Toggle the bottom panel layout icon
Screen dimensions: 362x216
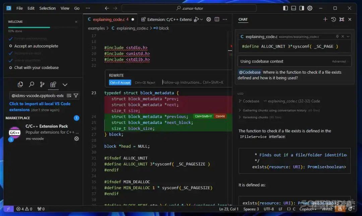point(293,8)
